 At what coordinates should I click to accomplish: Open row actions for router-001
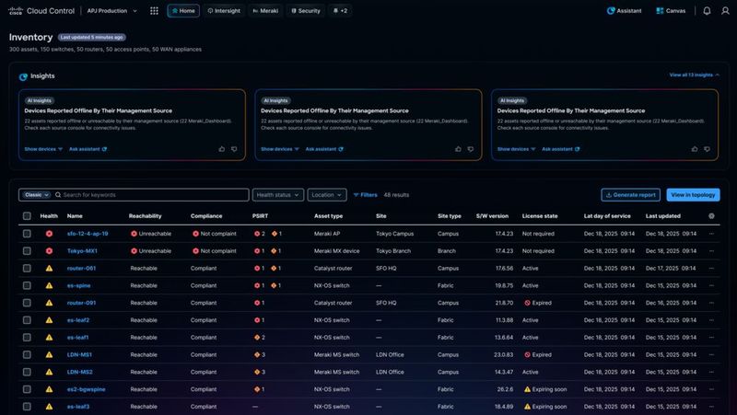711,268
